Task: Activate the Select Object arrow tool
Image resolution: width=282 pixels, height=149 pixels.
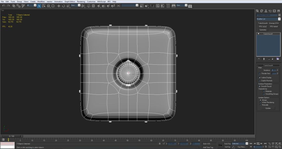Action: (x=39, y=5)
